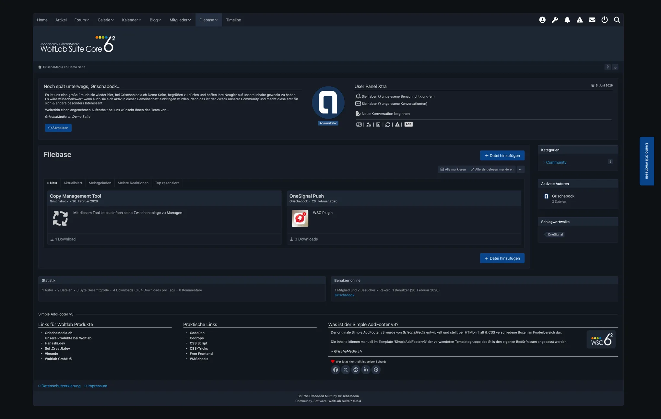This screenshot has height=419, width=661.
Task: Click the refresh arrows icon in User Panel Xtra
Action: click(x=388, y=125)
